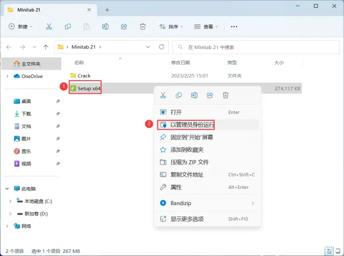
Task: Go back with the left arrow
Action: point(9,47)
